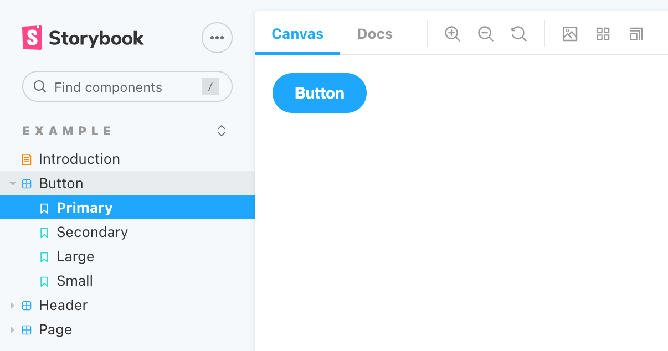Image resolution: width=668 pixels, height=351 pixels.
Task: Open the viewport size icon
Action: tap(636, 34)
